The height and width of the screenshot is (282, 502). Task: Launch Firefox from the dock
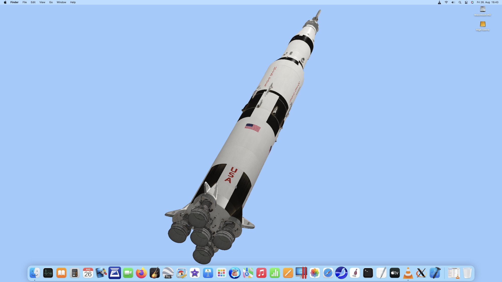[141, 273]
